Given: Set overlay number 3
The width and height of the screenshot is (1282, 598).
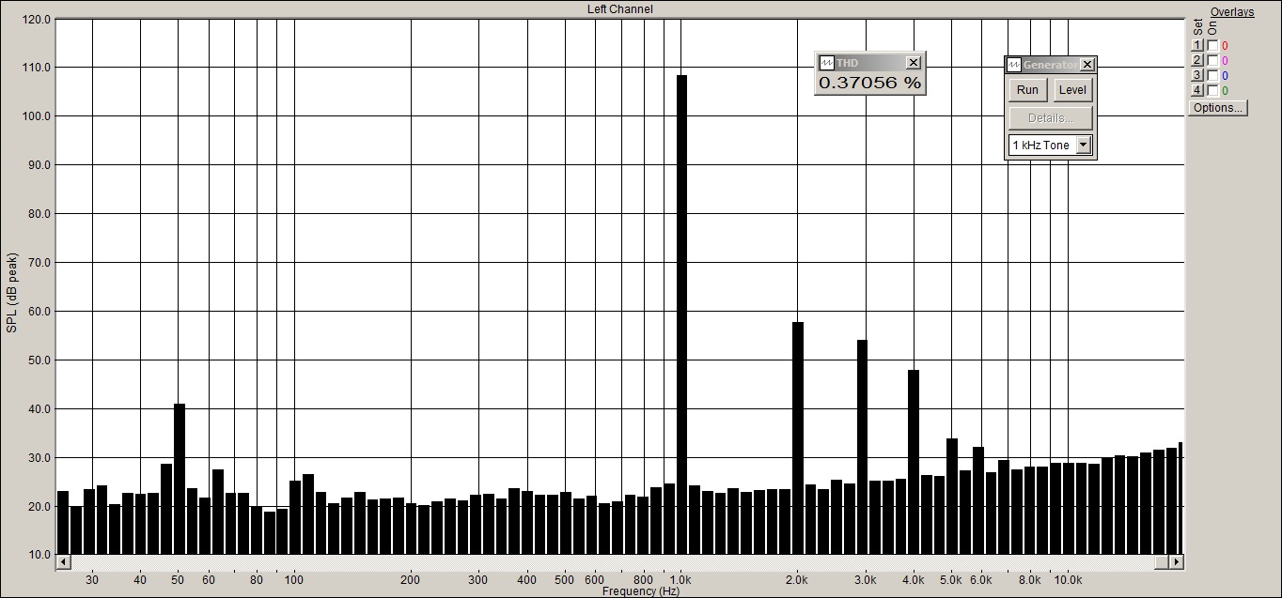Looking at the screenshot, I should [1197, 75].
